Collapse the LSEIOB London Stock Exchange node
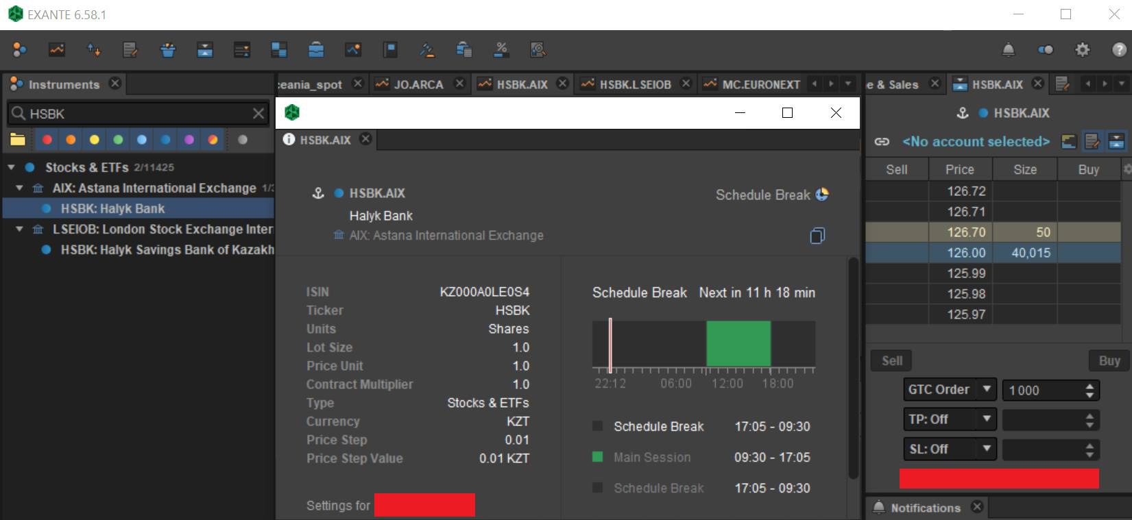The image size is (1132, 520). click(x=19, y=229)
